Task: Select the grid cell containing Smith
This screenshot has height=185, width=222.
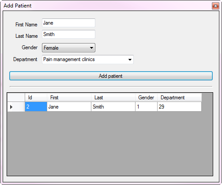Action: coord(113,107)
